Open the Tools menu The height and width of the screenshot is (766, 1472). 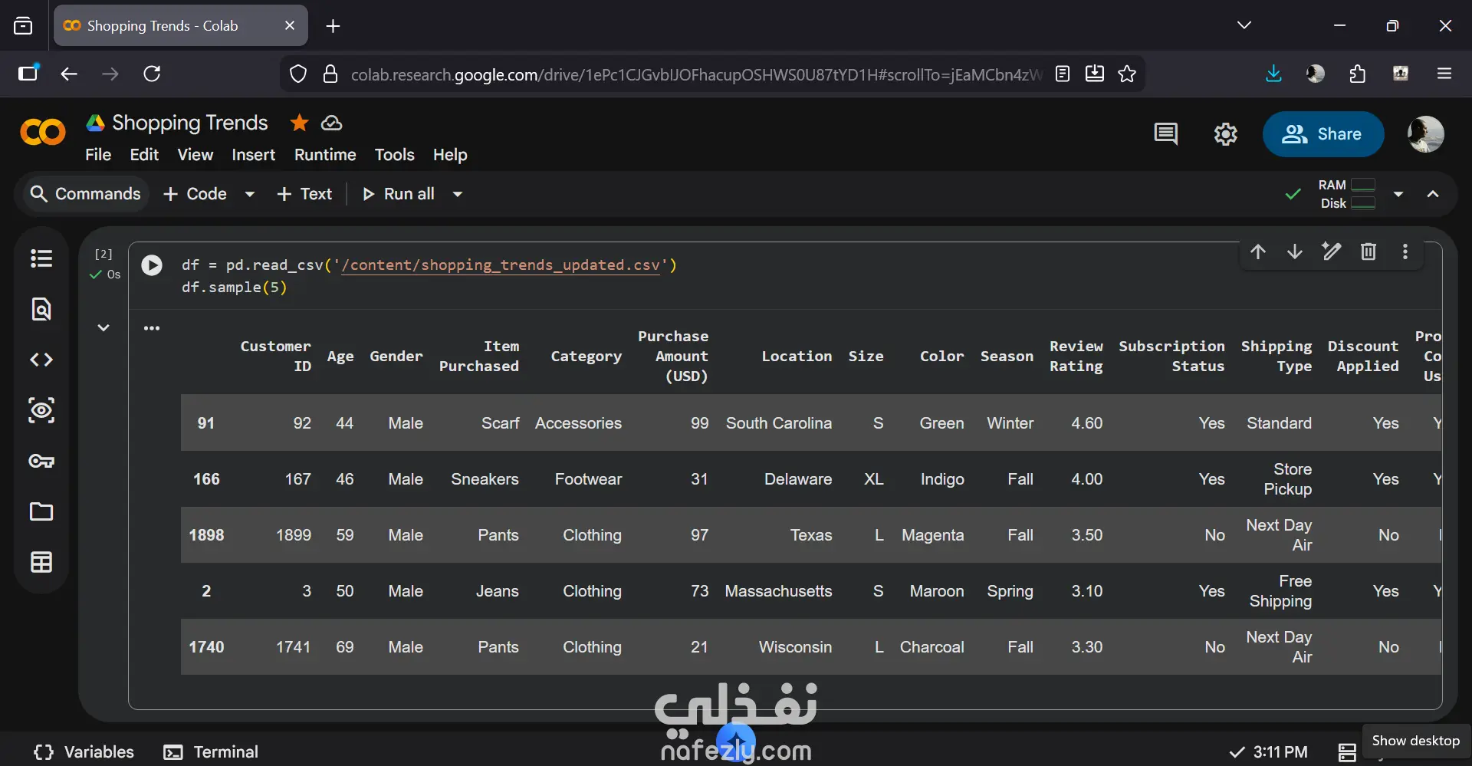pyautogui.click(x=395, y=155)
